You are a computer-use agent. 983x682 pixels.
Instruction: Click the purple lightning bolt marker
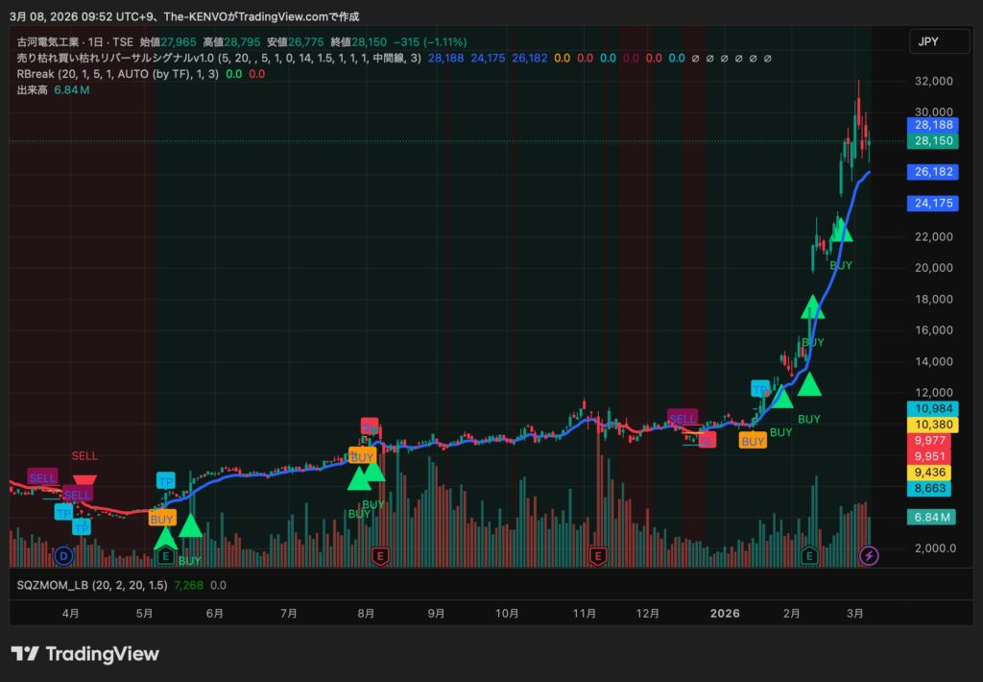870,555
